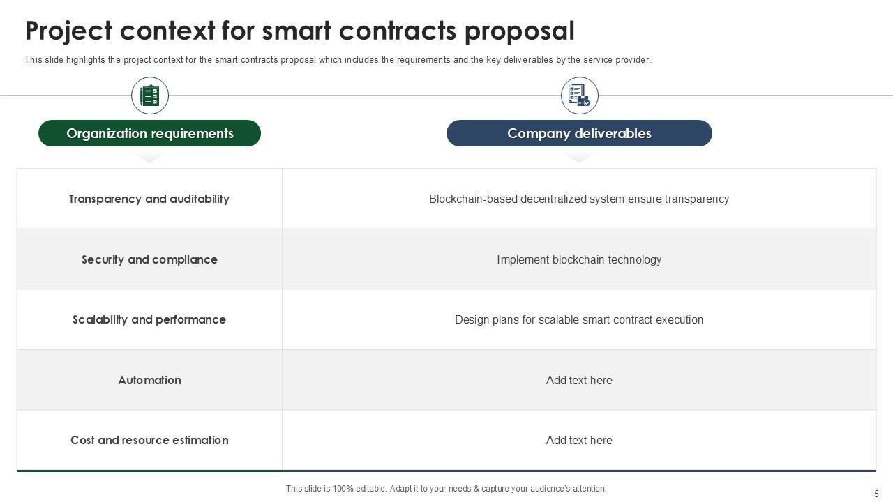
Task: Click the Cost and resource estimation label
Action: [149, 440]
